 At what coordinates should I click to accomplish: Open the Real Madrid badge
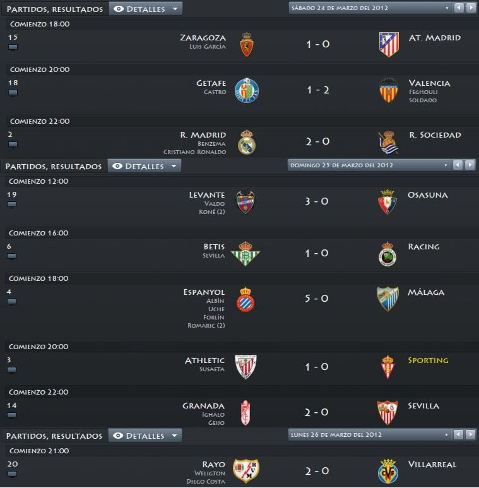(247, 142)
